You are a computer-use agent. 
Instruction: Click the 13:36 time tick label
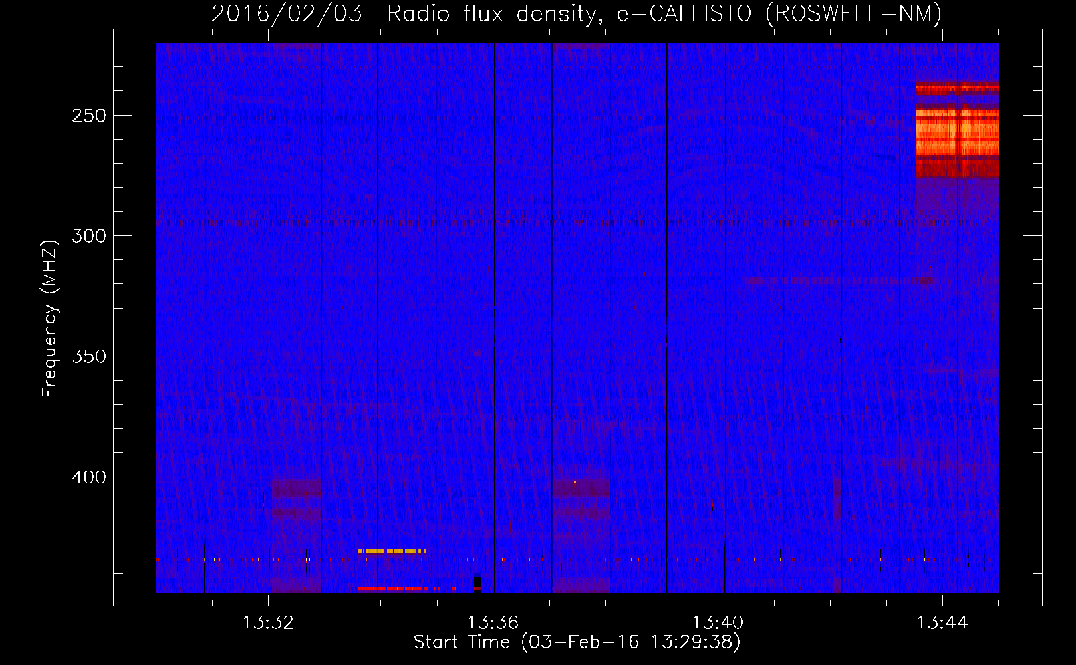[x=493, y=623]
